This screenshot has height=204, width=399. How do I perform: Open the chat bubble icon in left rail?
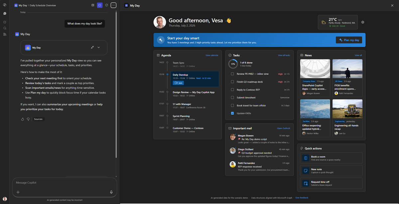point(5,14)
